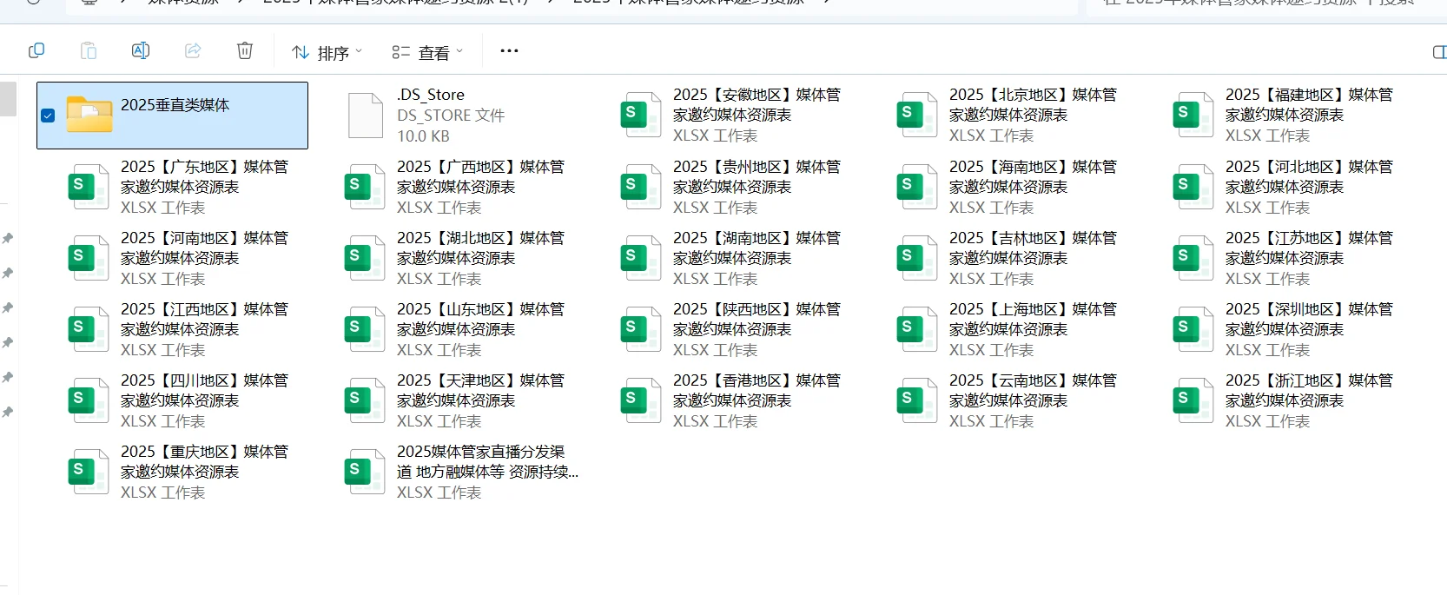This screenshot has width=1447, height=595.
Task: Toggle the details pane icon at right
Action: (x=1439, y=52)
